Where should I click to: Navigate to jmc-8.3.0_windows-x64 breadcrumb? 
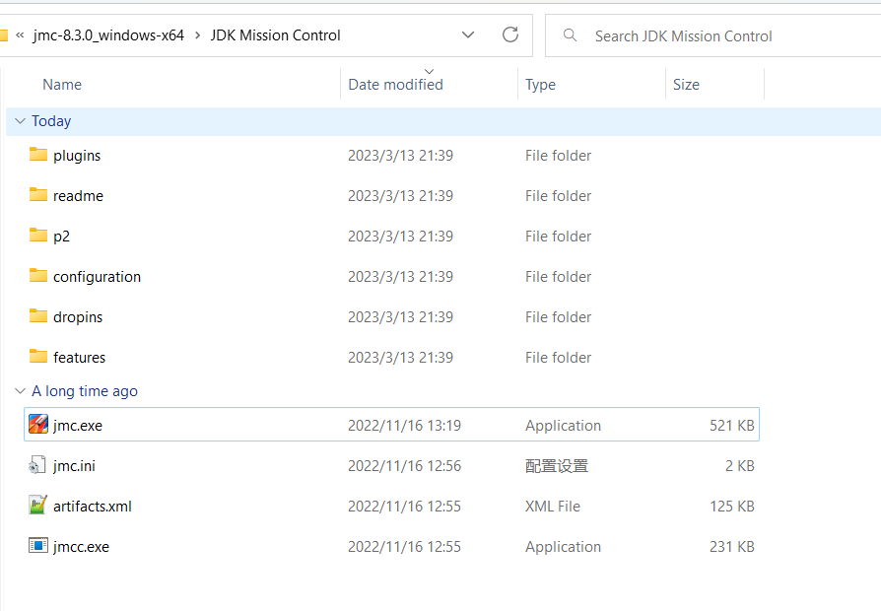tap(108, 35)
